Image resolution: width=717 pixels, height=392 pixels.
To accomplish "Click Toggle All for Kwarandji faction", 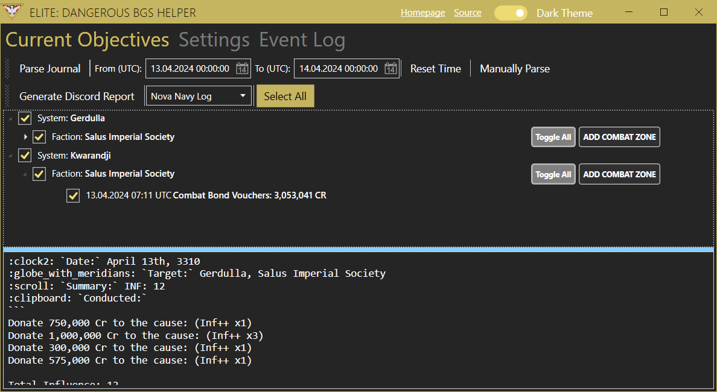I will point(553,174).
